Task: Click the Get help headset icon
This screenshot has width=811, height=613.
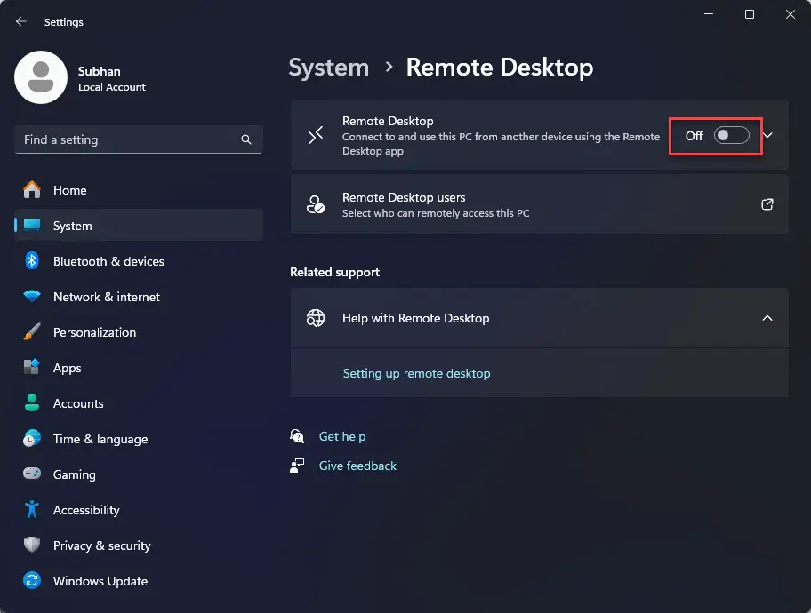Action: 297,436
